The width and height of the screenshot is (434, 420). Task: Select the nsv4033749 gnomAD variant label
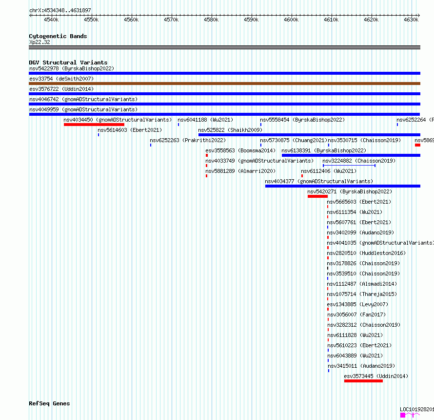259,161
